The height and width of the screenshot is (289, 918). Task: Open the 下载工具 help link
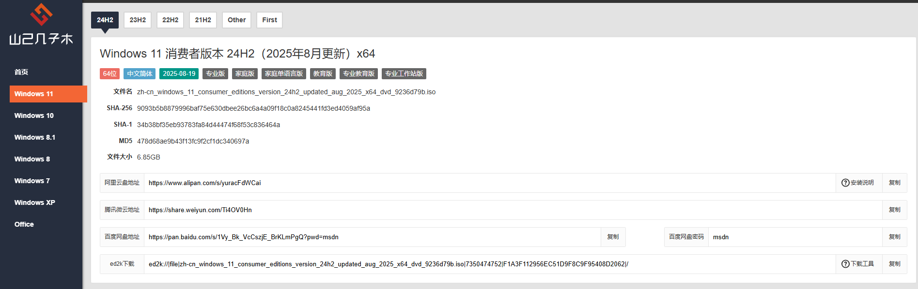[858, 264]
